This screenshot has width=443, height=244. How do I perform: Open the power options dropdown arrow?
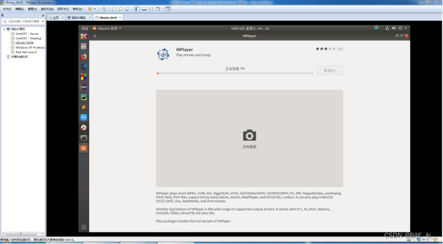click(x=94, y=9)
